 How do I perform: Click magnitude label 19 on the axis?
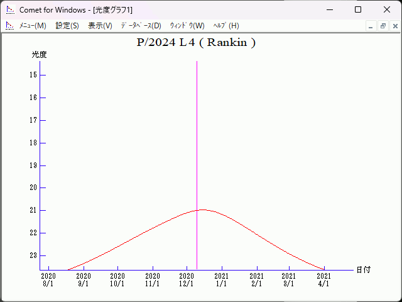point(33,165)
